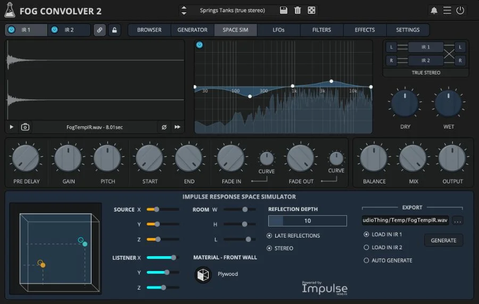Screen dimensions: 479x304
Task: Click the wall material cube icon
Action: click(x=203, y=275)
